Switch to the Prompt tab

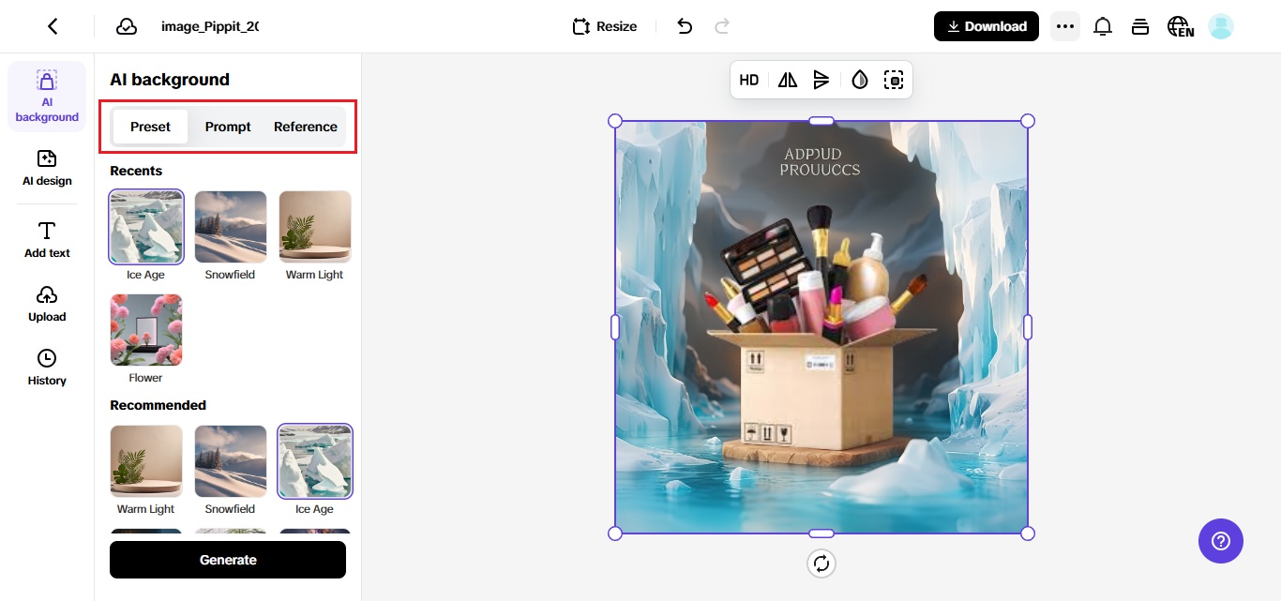[x=227, y=127]
